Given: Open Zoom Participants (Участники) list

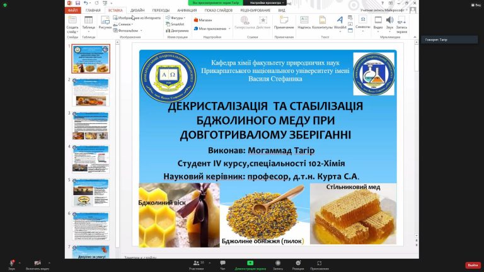Looking at the screenshot, I should (197, 265).
